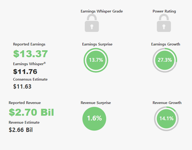192x150 pixels.
Task: Click the Revenue Growth 14.1% gauge
Action: point(166,119)
